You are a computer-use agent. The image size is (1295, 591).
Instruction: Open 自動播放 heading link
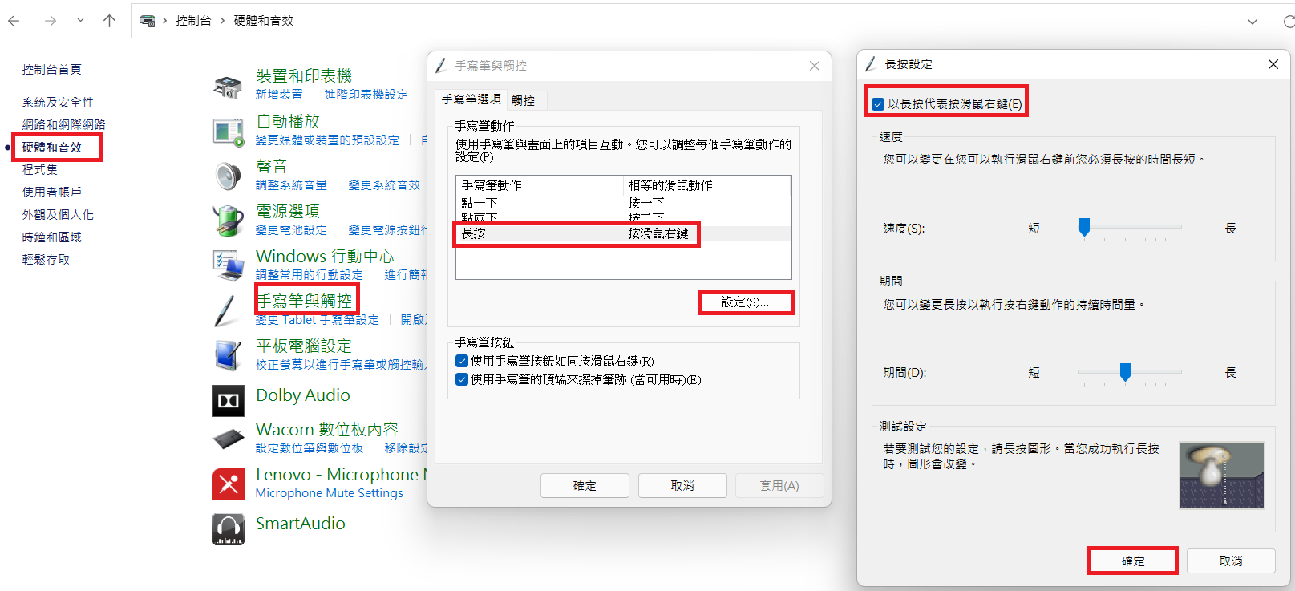(x=288, y=121)
